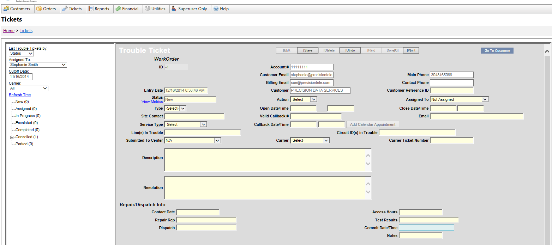Open the Orders menu
This screenshot has height=245, width=552.
pos(46,9)
